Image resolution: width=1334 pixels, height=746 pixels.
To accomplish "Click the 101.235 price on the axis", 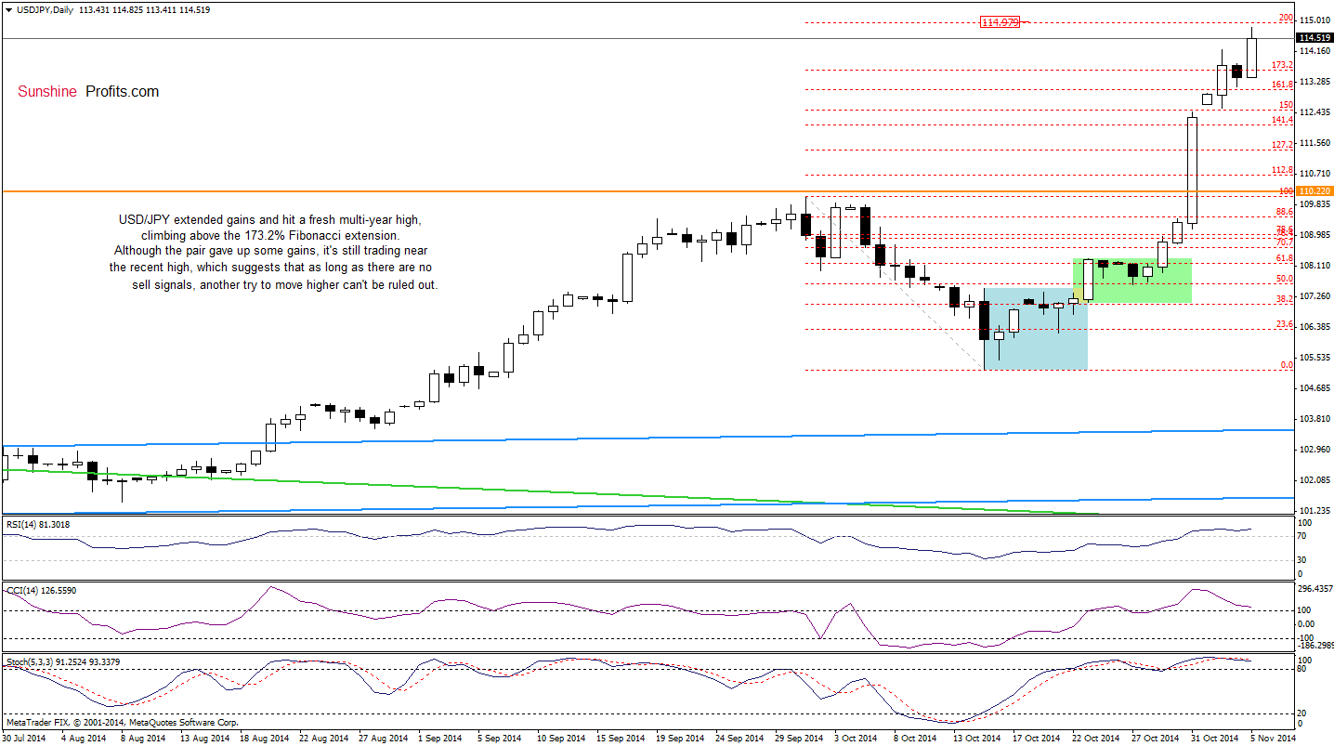I will pos(1314,511).
